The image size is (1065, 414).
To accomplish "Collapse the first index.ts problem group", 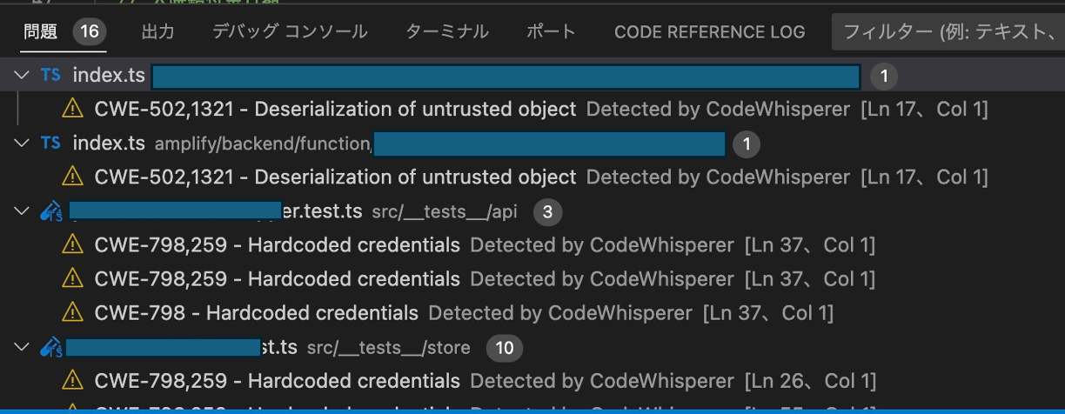I will coord(22,76).
